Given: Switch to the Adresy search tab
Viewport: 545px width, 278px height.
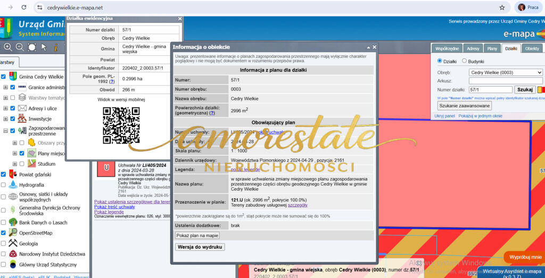Looking at the screenshot, I should 473,48.
